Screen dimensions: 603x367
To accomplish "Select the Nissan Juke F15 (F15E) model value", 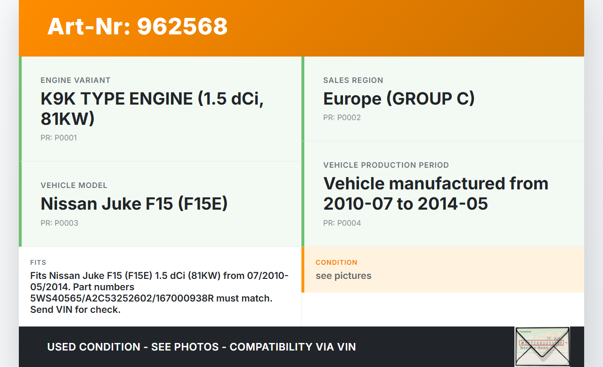I will tap(134, 204).
